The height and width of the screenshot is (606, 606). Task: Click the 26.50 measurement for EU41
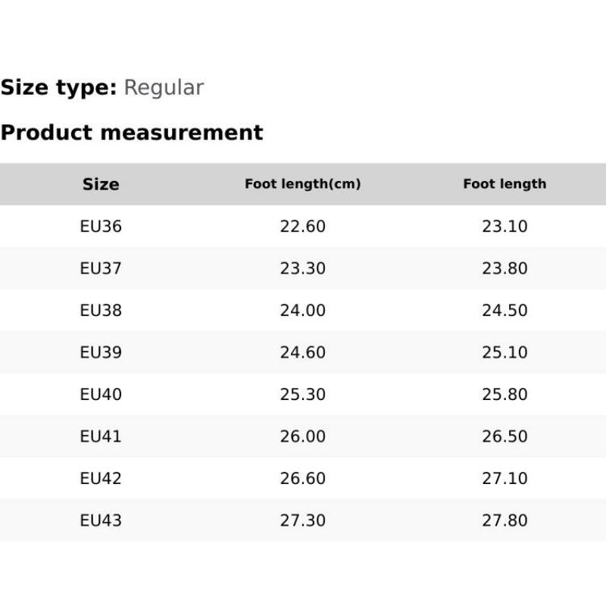(504, 436)
